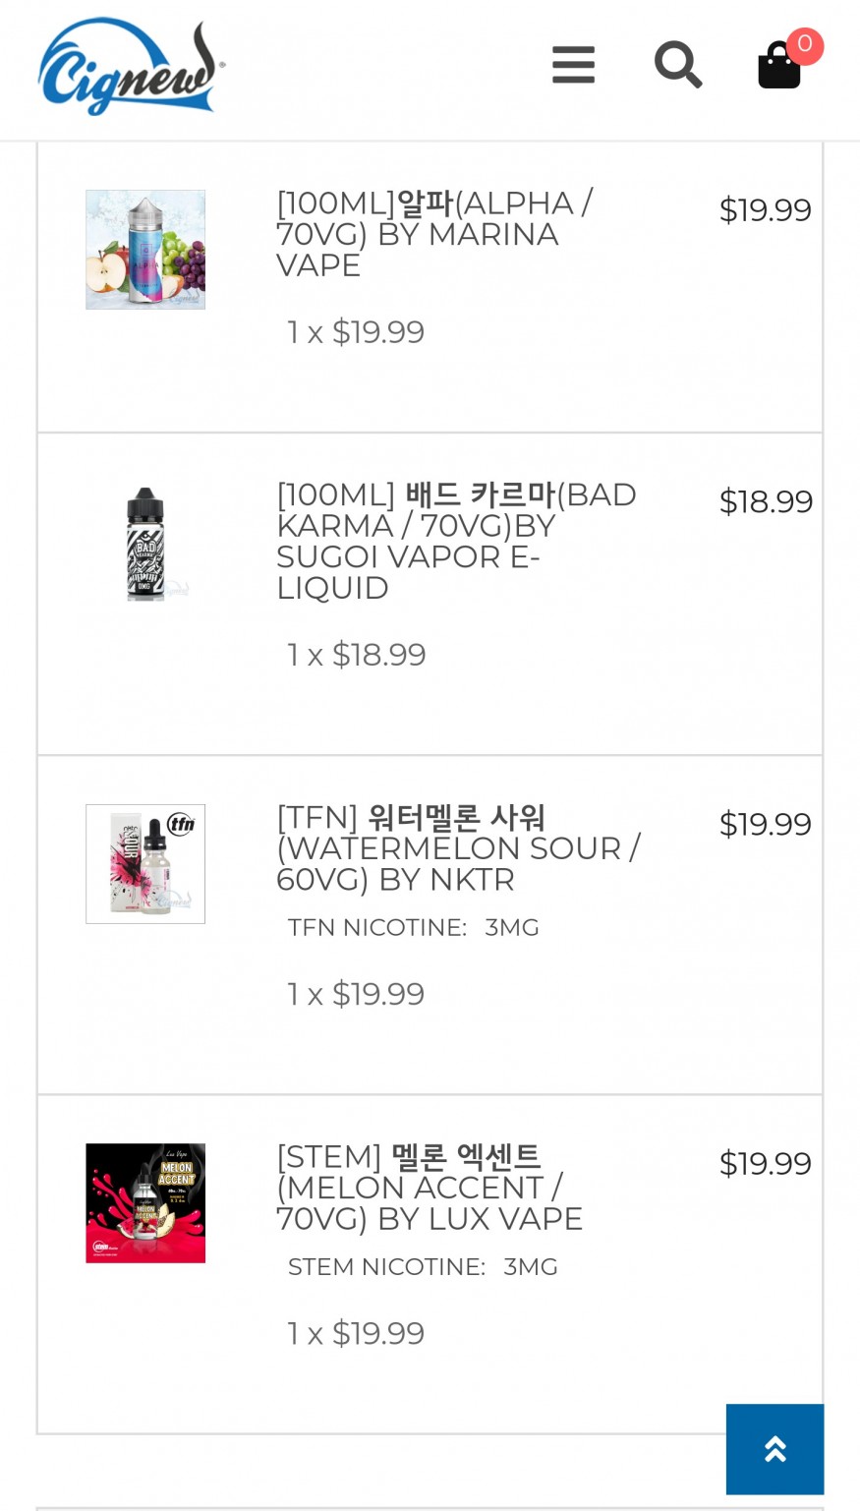
Task: Click the Melon Accent $19.99 row total
Action: 765,1164
